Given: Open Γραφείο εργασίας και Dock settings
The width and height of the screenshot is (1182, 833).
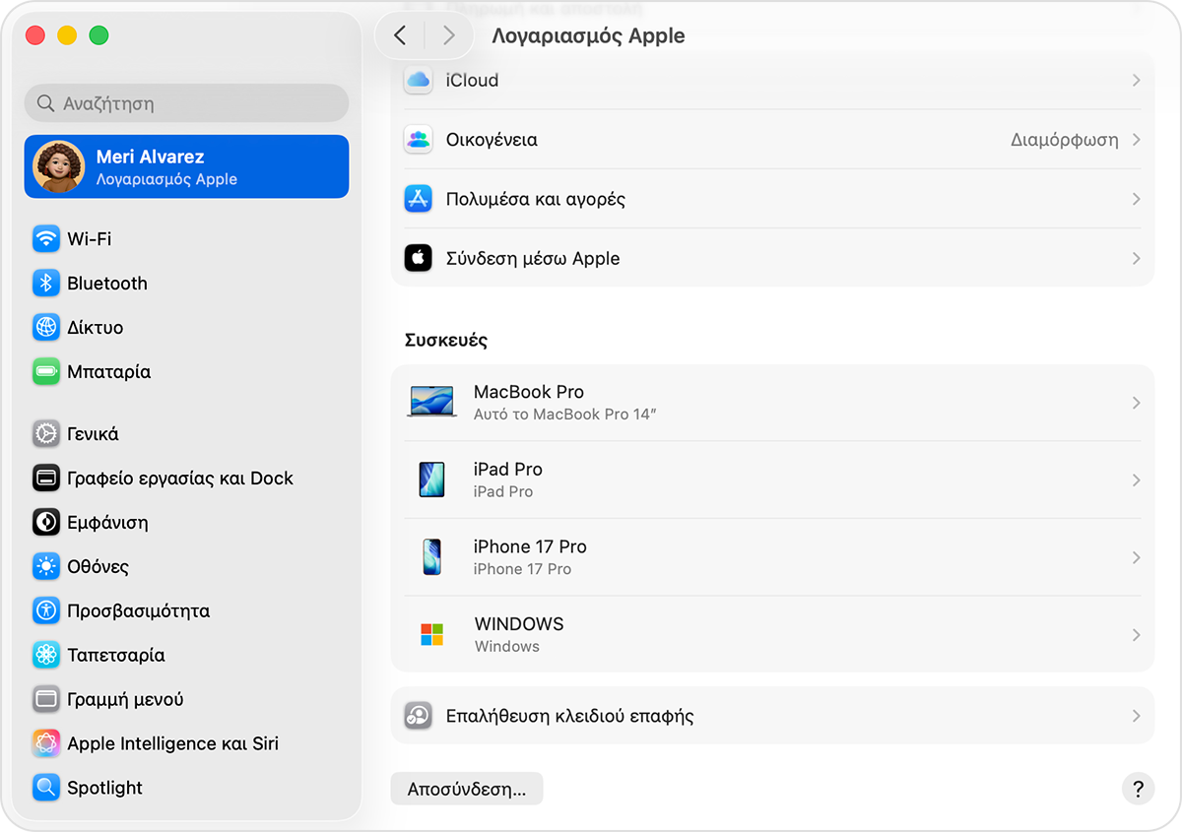Looking at the screenshot, I should 179,478.
